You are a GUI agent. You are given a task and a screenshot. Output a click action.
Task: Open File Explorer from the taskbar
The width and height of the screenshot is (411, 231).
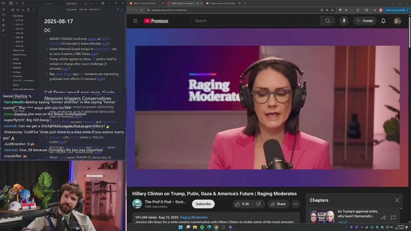click(195, 227)
